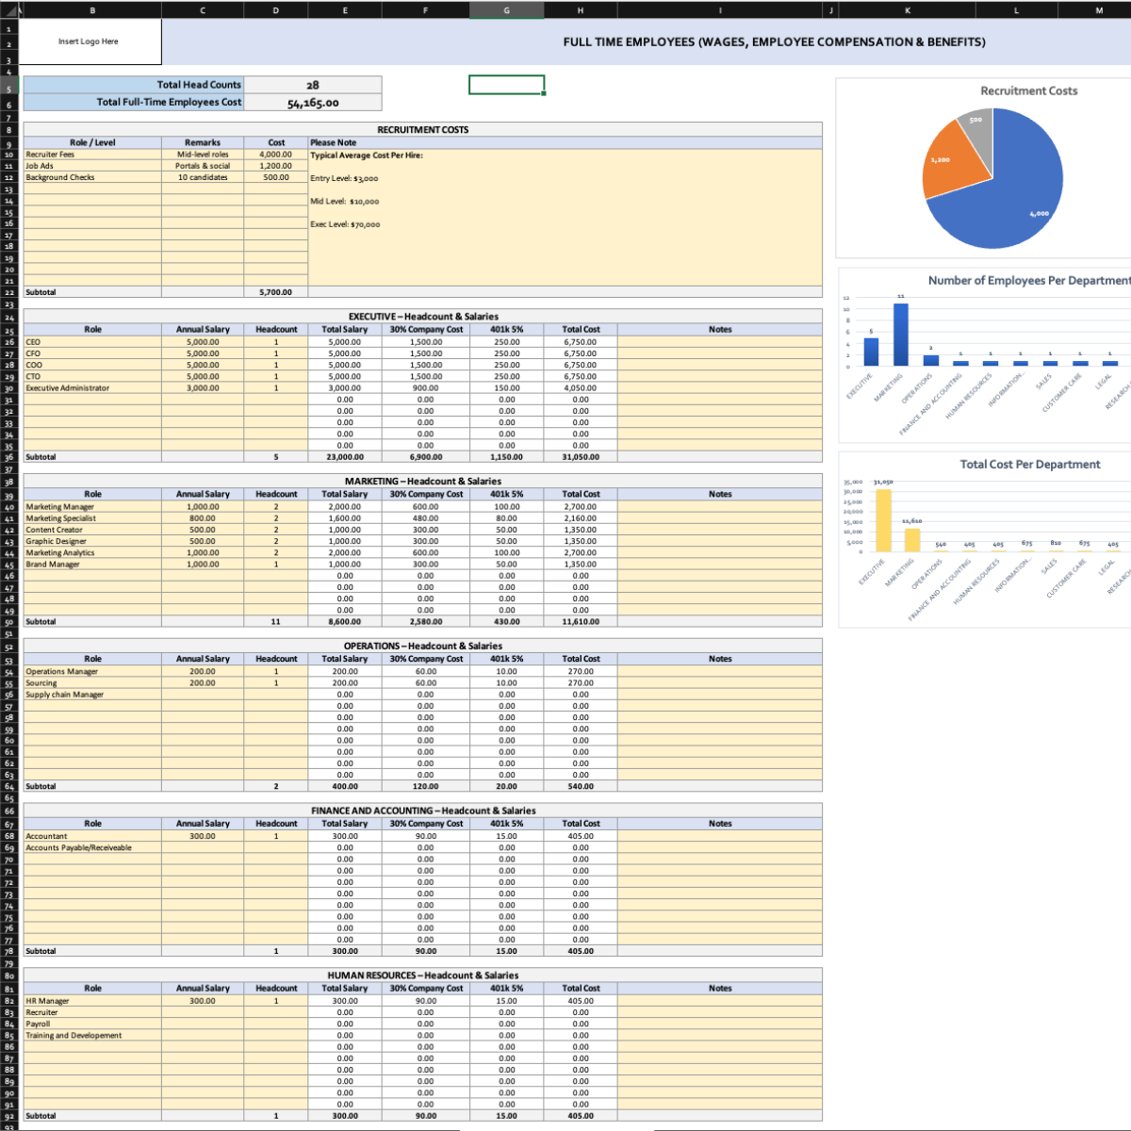Click column header G
The height and width of the screenshot is (1131, 1131).
click(x=506, y=10)
